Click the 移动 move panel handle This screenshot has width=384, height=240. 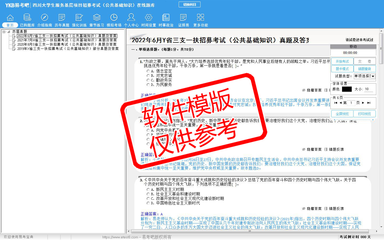[353, 46]
